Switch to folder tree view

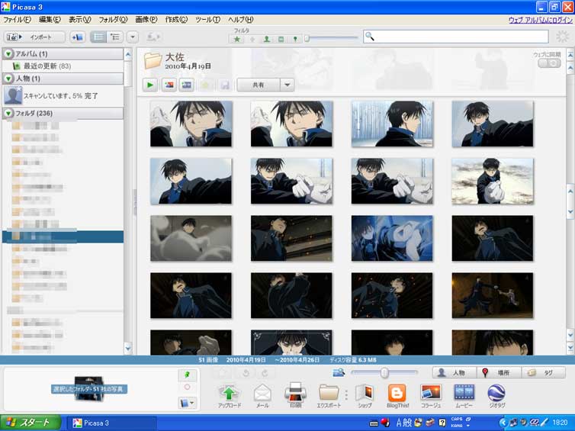115,37
